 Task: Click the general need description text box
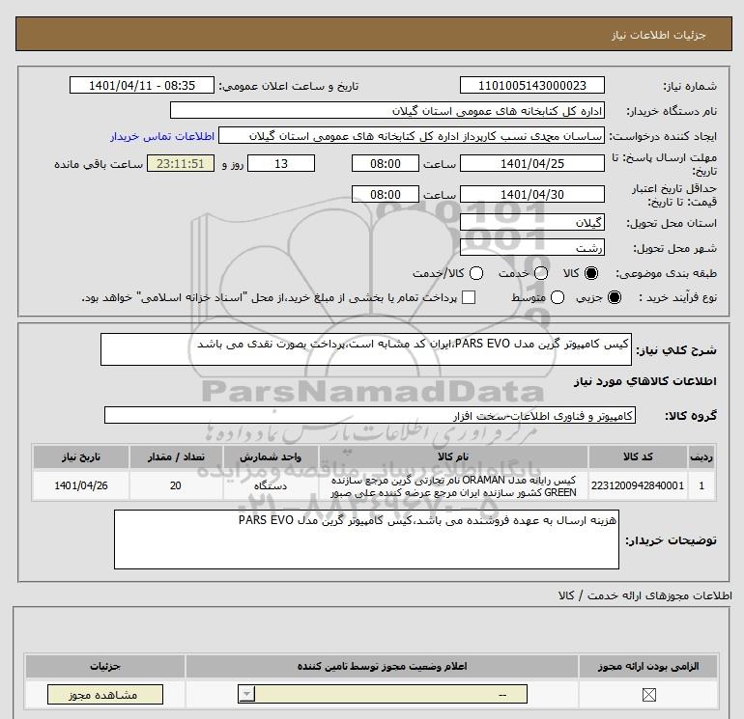tap(366, 349)
